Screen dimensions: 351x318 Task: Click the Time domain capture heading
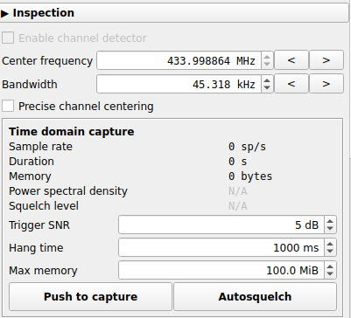pyautogui.click(x=72, y=132)
